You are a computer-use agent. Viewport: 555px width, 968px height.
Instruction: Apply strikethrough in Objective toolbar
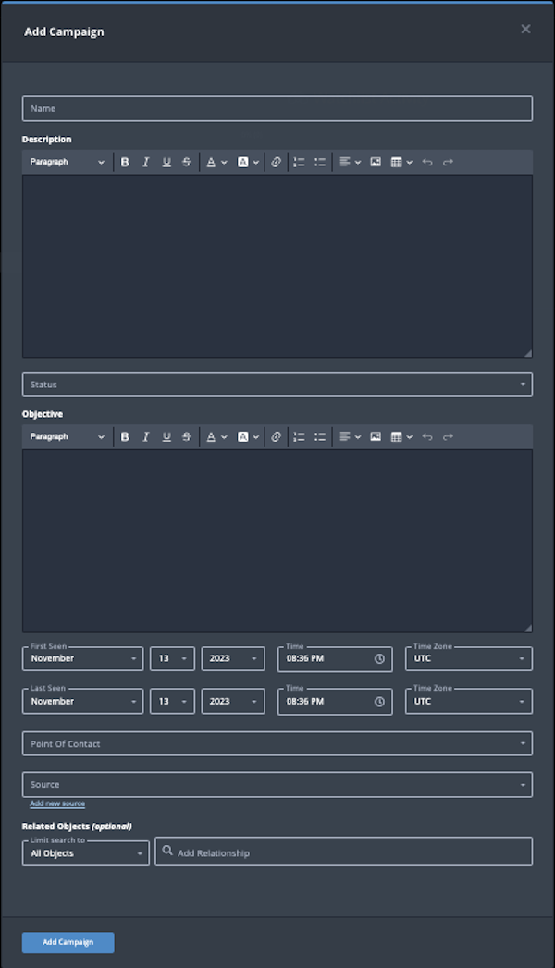tap(187, 436)
